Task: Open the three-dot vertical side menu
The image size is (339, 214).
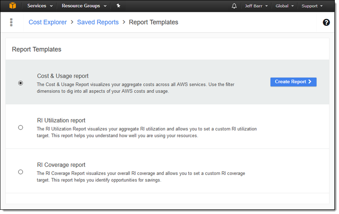Action: coord(11,22)
